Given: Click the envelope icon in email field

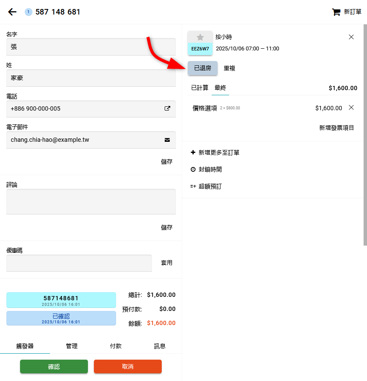Looking at the screenshot, I should (167, 140).
